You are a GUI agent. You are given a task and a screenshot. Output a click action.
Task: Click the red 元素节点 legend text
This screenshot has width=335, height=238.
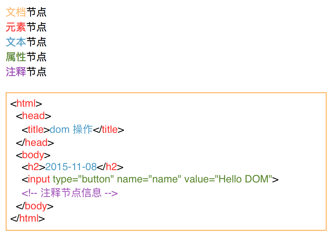[26, 27]
